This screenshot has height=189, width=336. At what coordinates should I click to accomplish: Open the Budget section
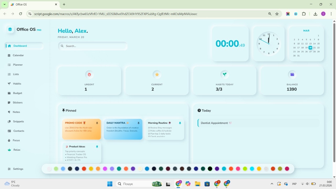tap(17, 93)
